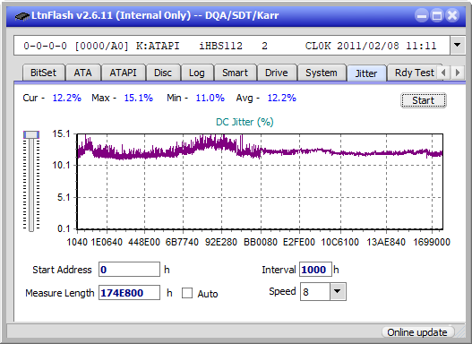Open the Speed dropdown list

[338, 291]
